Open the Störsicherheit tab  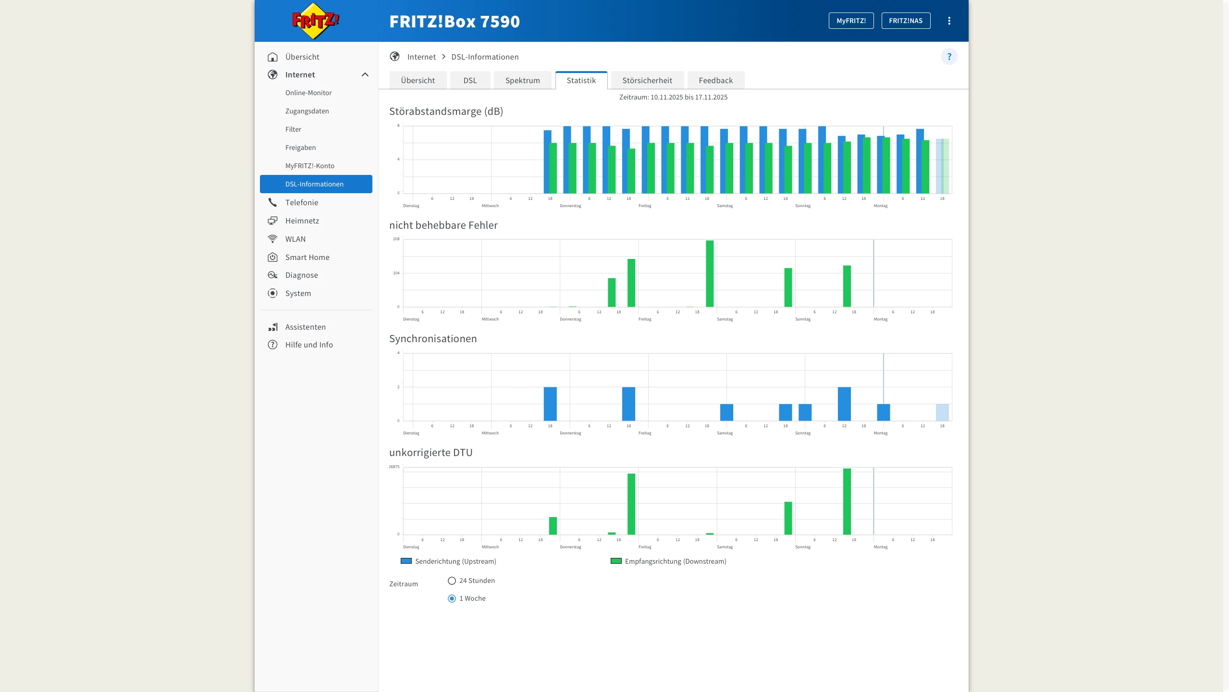pyautogui.click(x=647, y=80)
